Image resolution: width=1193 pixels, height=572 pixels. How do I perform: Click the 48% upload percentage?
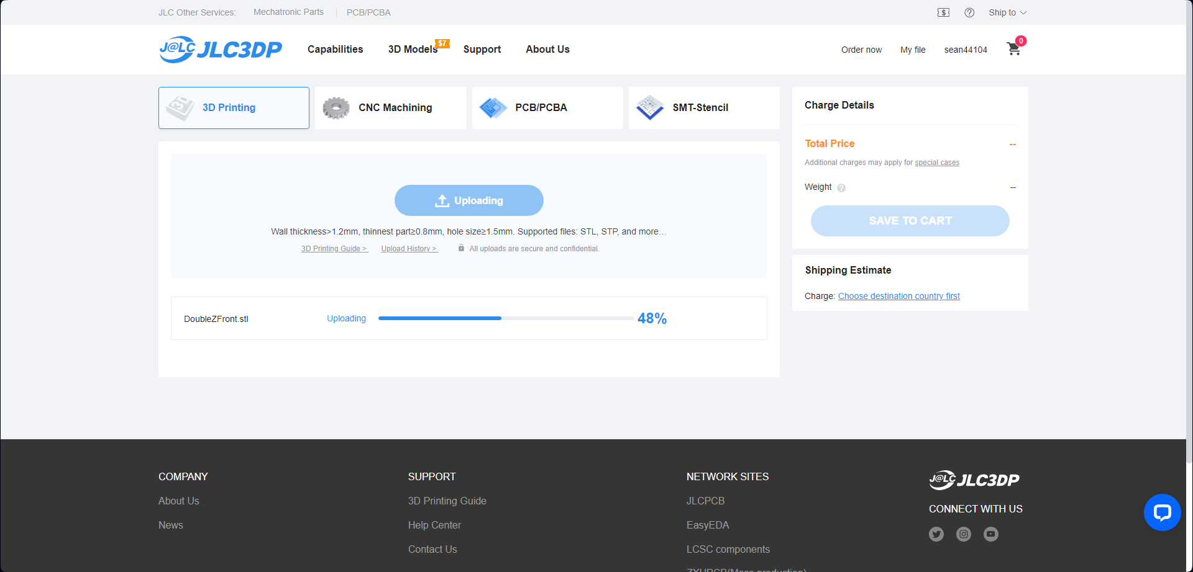[652, 318]
